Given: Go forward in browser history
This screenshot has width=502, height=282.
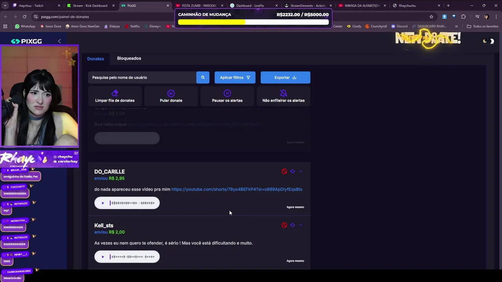Looking at the screenshot, I should (15, 16).
